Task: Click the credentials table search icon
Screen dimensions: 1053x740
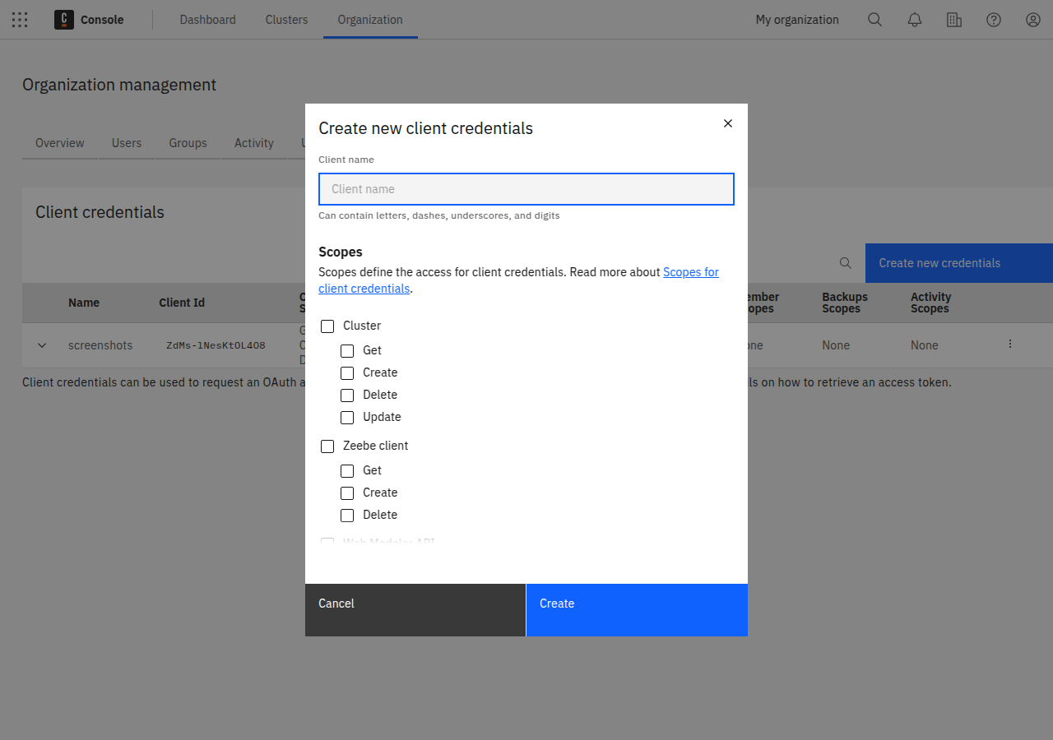Action: (845, 263)
